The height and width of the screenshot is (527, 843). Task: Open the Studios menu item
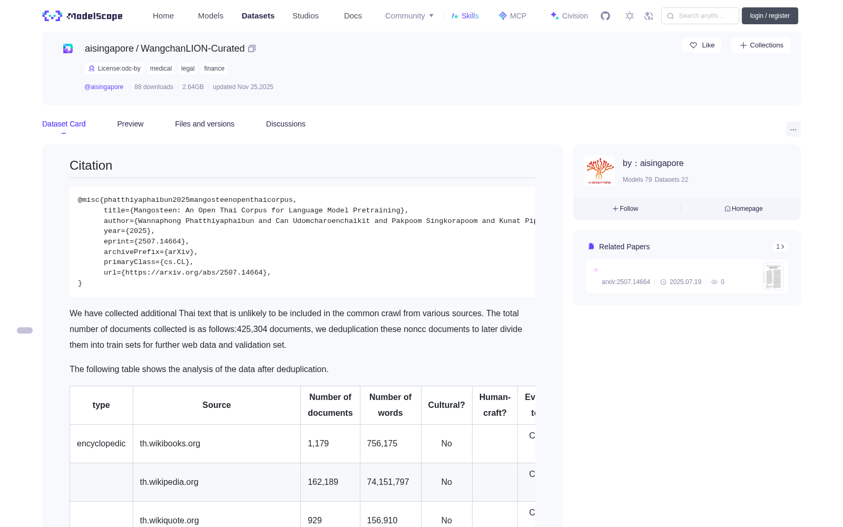[306, 16]
